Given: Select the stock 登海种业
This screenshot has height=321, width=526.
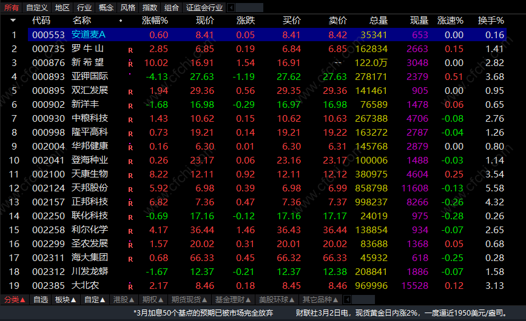Looking at the screenshot, I should (x=90, y=160).
